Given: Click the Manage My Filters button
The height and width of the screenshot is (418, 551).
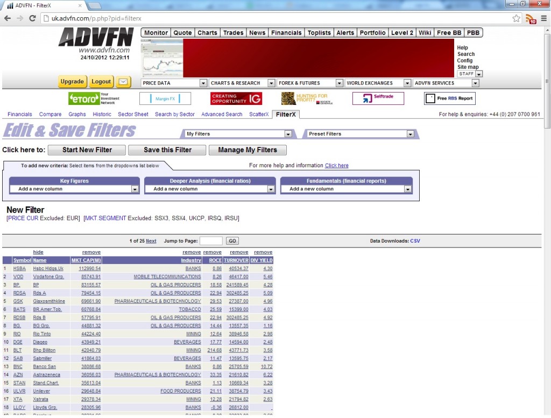Looking at the screenshot, I should click(x=248, y=150).
